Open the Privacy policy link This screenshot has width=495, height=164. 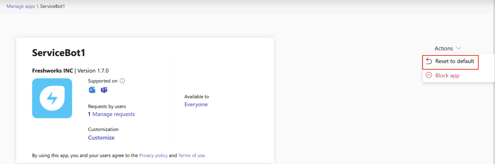click(153, 155)
